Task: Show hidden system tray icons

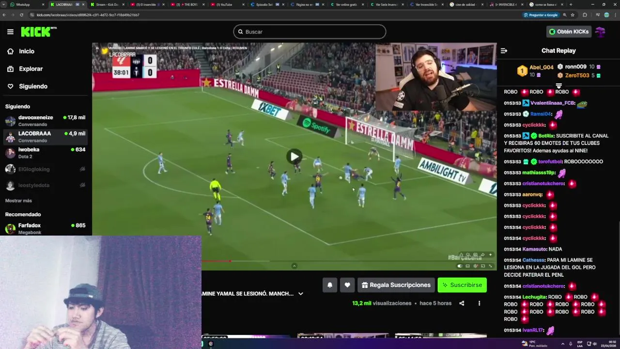Action: [x=563, y=344]
